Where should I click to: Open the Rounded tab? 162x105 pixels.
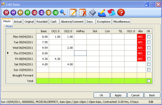pos(42,22)
